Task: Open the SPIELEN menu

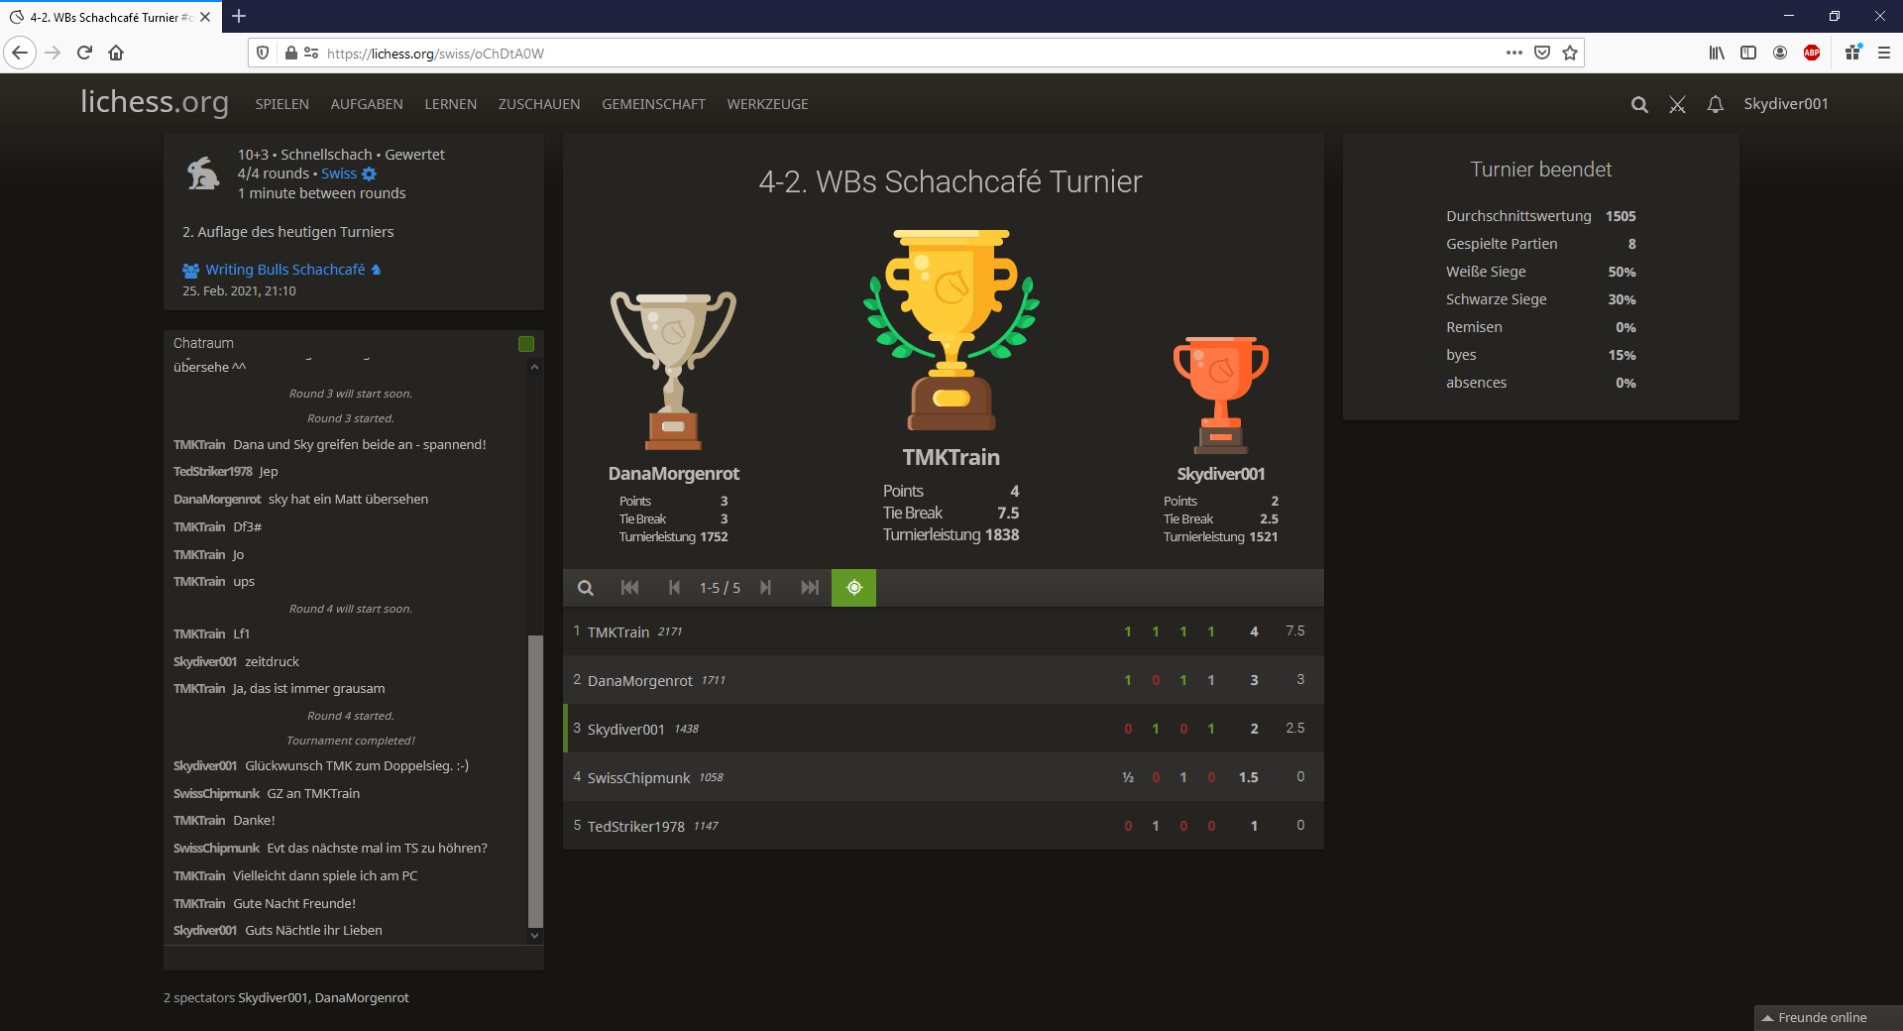Action: tap(281, 104)
